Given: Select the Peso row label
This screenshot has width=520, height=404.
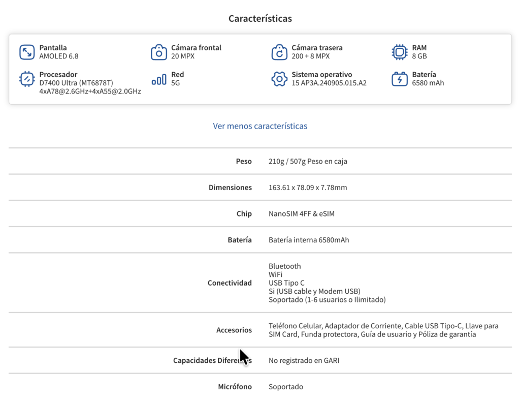Looking at the screenshot, I should pos(244,161).
